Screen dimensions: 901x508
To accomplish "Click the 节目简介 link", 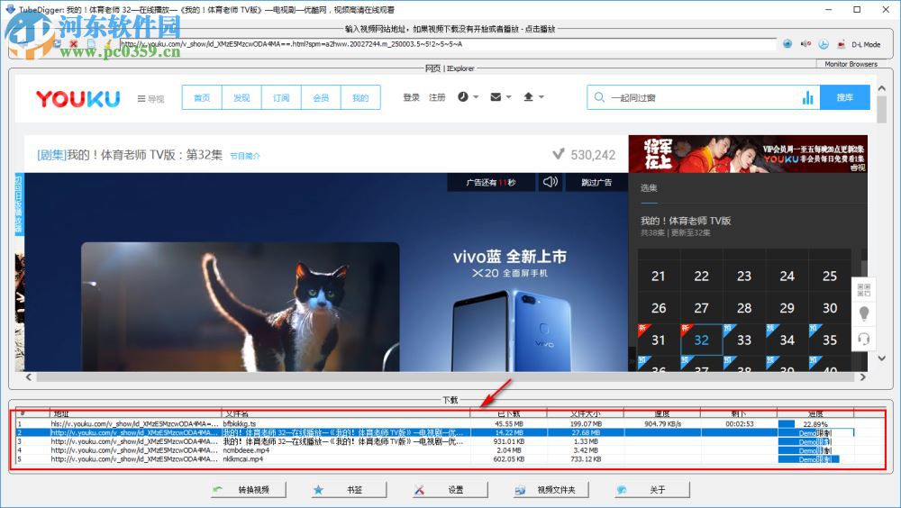I will (245, 156).
